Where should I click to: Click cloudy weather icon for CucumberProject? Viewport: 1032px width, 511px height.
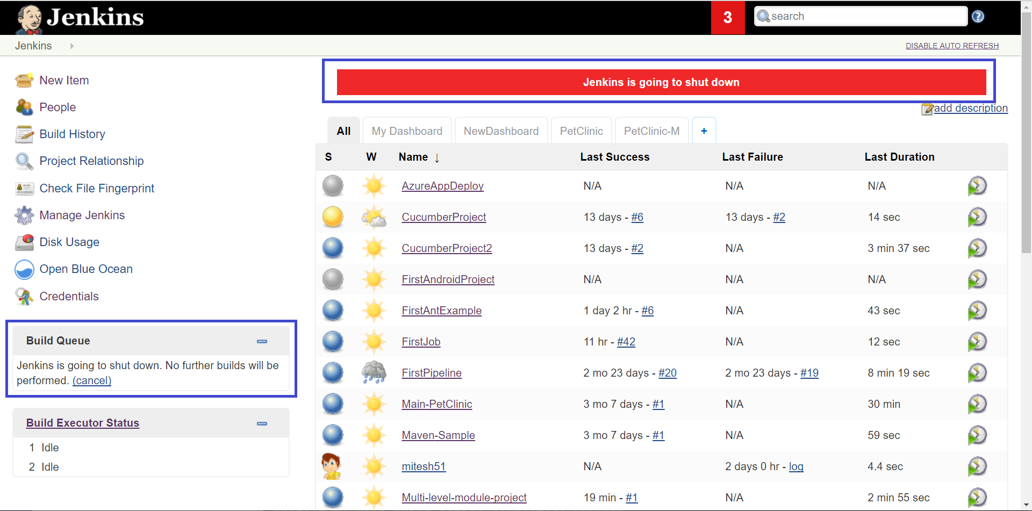(x=374, y=217)
